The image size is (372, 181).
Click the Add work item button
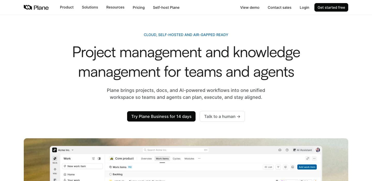click(x=307, y=167)
